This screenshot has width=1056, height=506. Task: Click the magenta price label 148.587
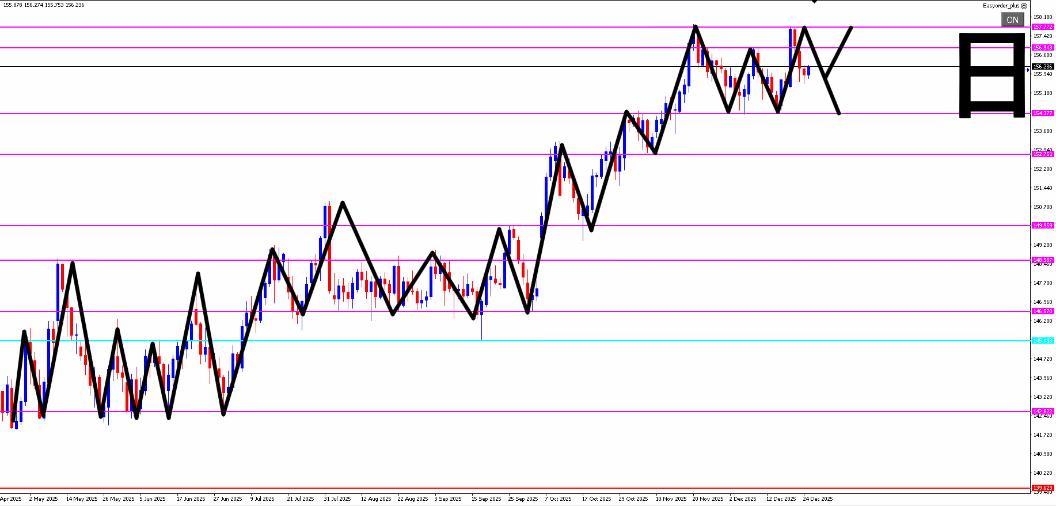click(1043, 260)
